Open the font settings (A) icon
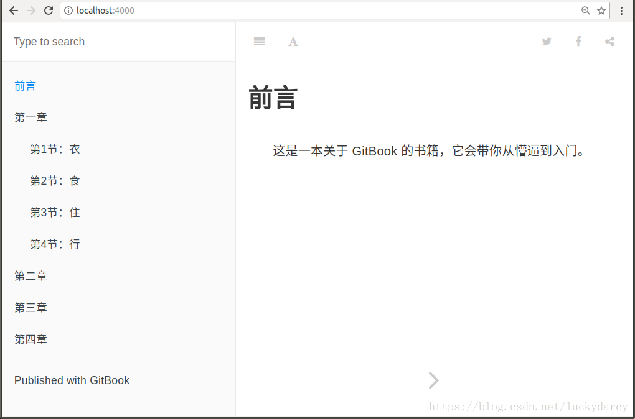The image size is (635, 419). [x=293, y=41]
